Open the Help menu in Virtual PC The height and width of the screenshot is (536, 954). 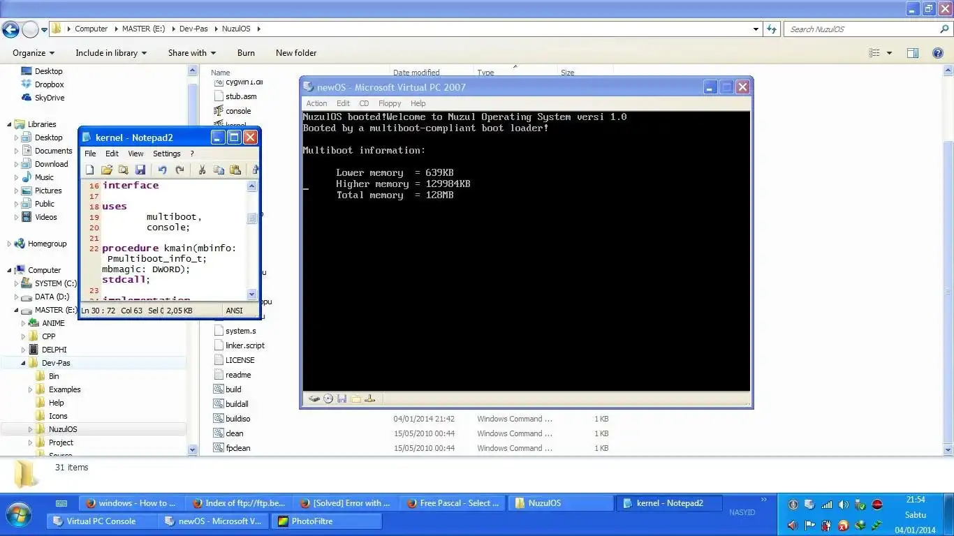tap(418, 103)
